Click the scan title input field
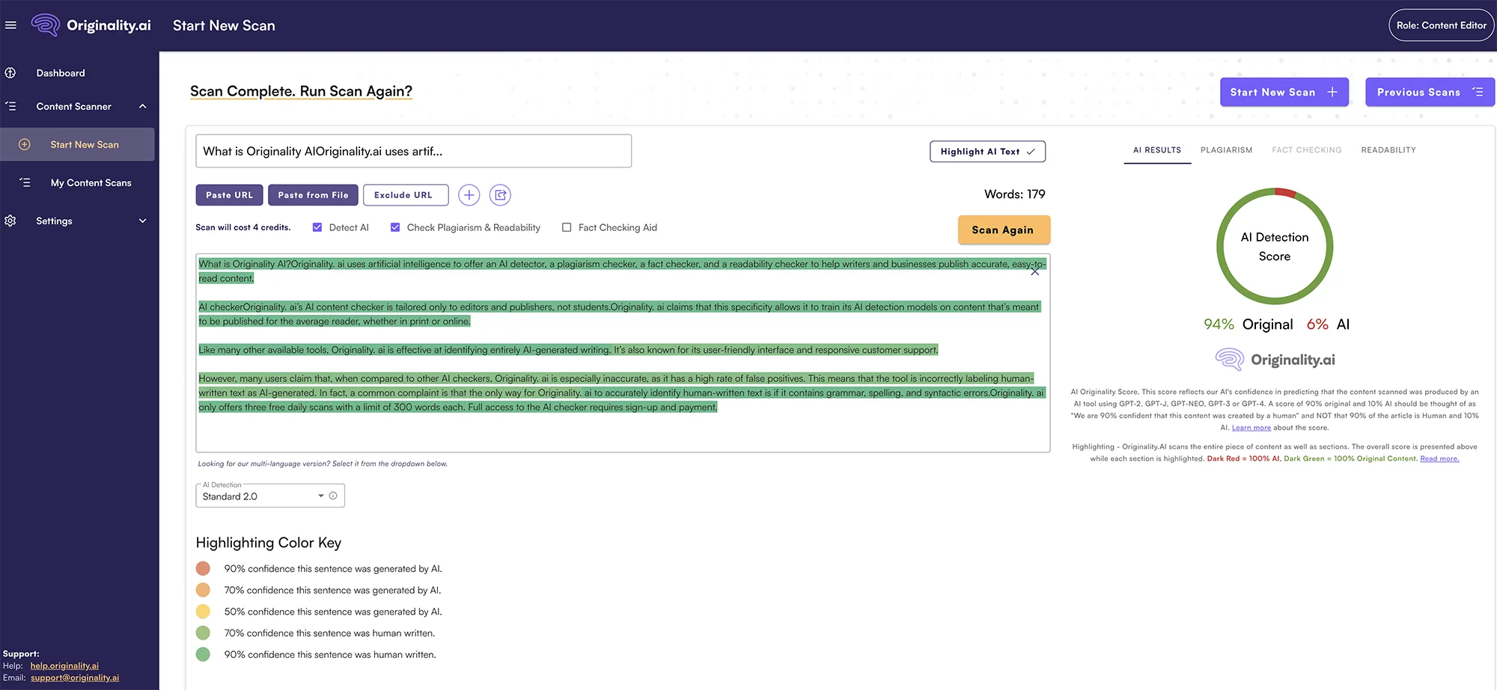Image resolution: width=1497 pixels, height=690 pixels. tap(413, 151)
